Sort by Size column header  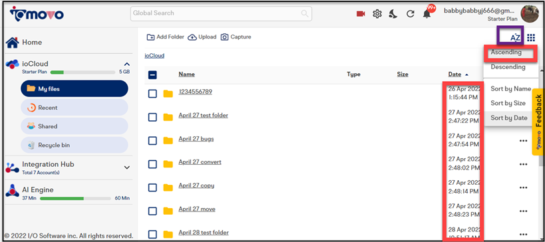tap(403, 74)
